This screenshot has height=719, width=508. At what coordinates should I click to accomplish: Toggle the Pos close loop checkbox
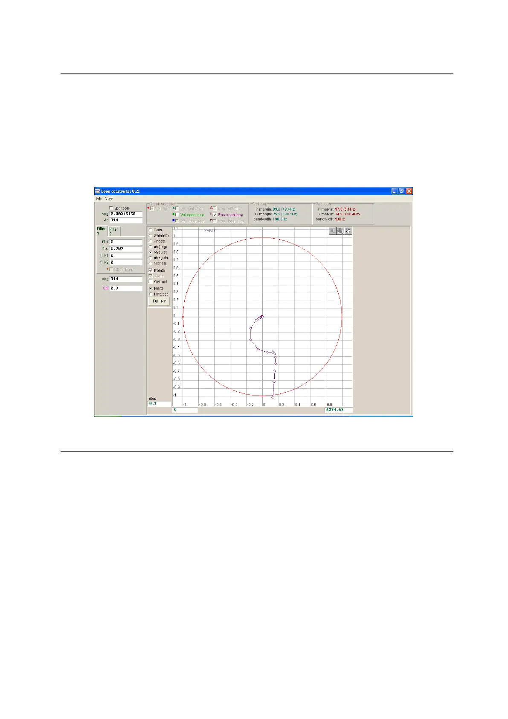coord(215,221)
